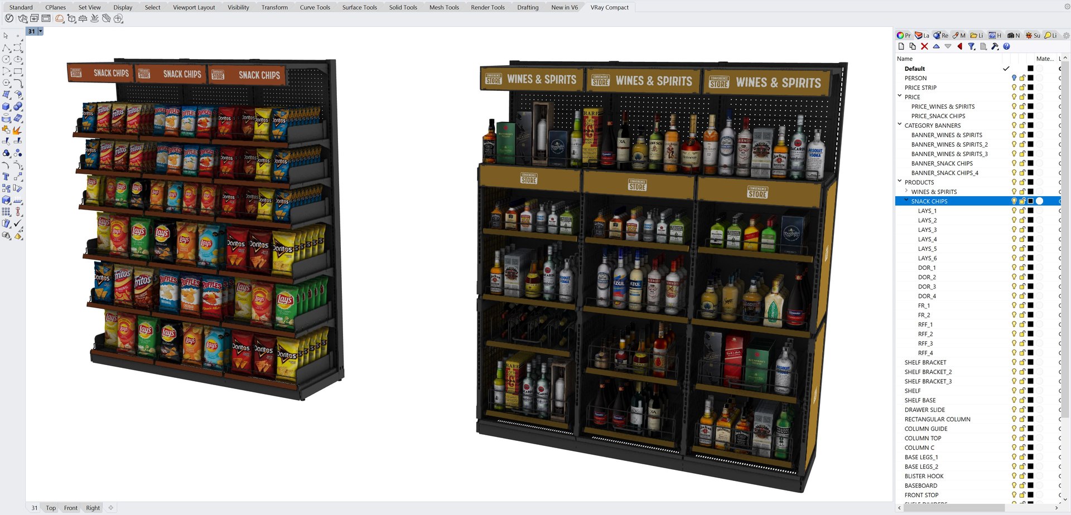Select the Polyline tool in left toolbar
The width and height of the screenshot is (1071, 515).
[x=6, y=48]
